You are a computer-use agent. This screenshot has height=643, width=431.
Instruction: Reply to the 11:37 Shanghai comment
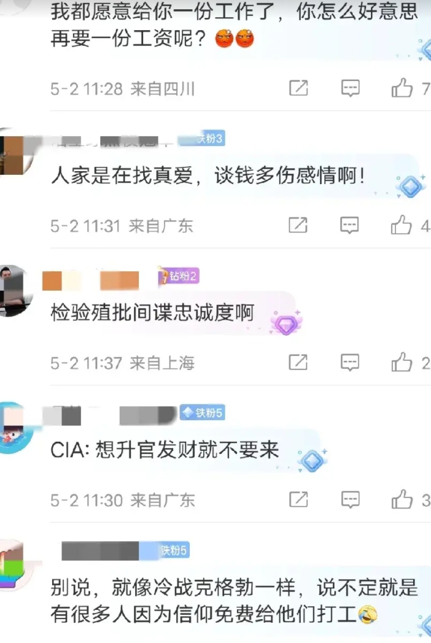click(x=350, y=363)
